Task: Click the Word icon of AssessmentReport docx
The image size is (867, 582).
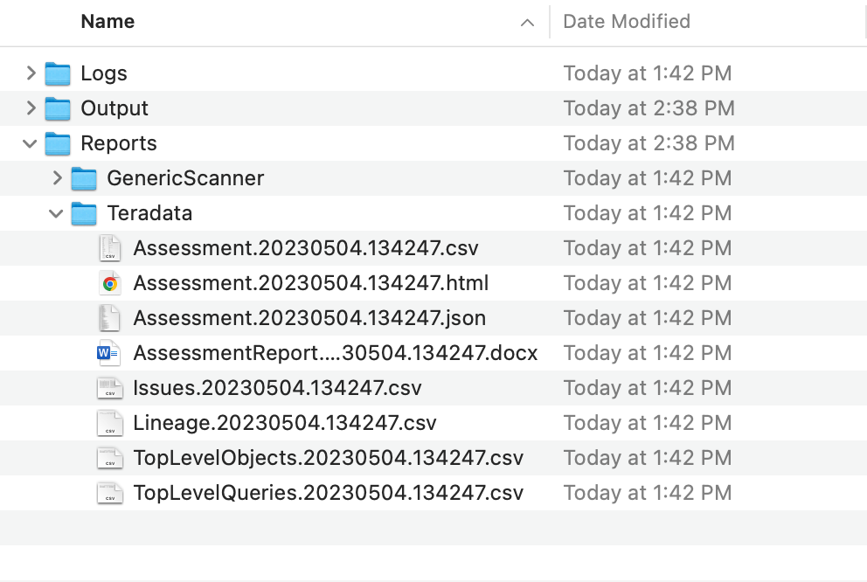Action: click(x=109, y=353)
